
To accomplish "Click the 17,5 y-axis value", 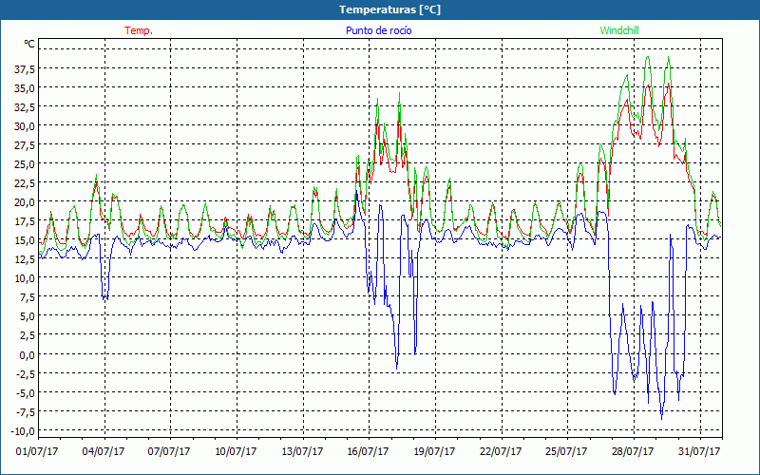I will click(x=25, y=221).
